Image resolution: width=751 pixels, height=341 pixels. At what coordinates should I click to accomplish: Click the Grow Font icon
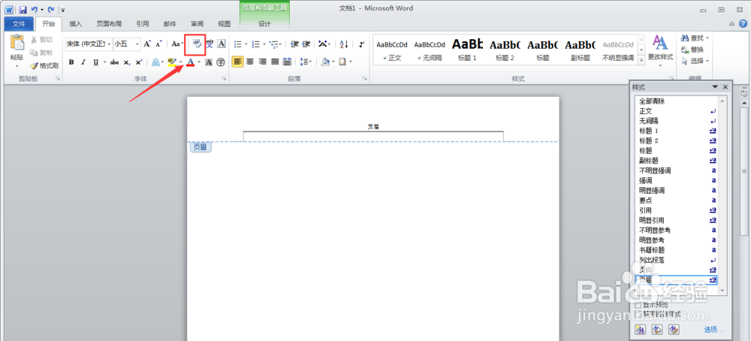(x=147, y=44)
